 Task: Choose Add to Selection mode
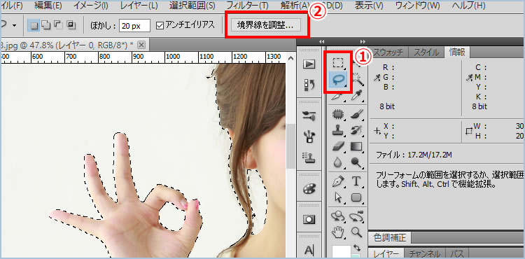coord(45,25)
